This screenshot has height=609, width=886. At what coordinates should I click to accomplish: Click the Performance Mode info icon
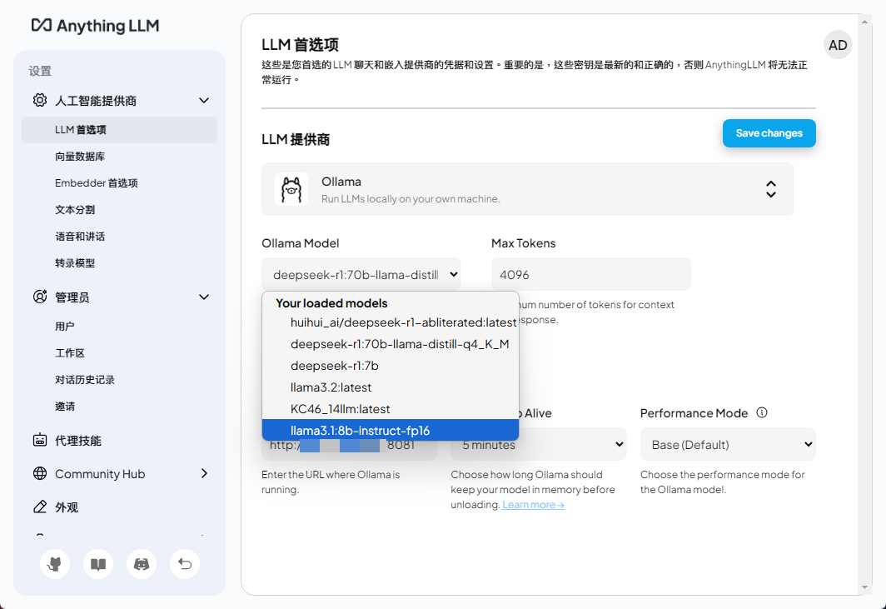coord(762,412)
